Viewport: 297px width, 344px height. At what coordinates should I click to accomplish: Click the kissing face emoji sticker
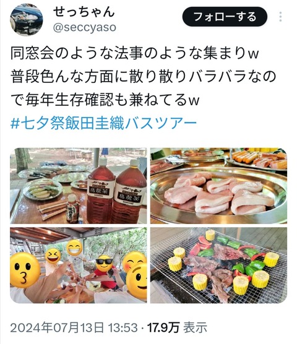coord(25,270)
